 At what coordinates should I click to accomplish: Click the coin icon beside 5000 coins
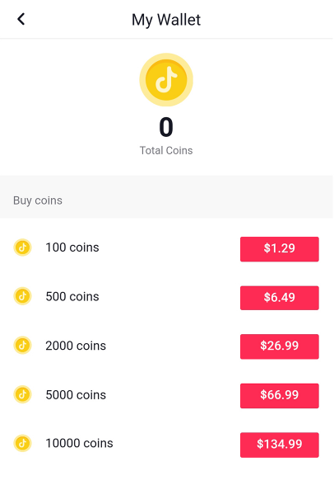click(x=22, y=394)
